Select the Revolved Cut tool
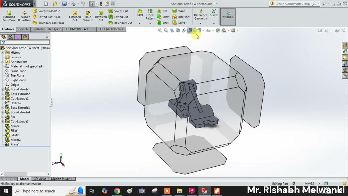The height and width of the screenshot is (196, 348). click(101, 16)
